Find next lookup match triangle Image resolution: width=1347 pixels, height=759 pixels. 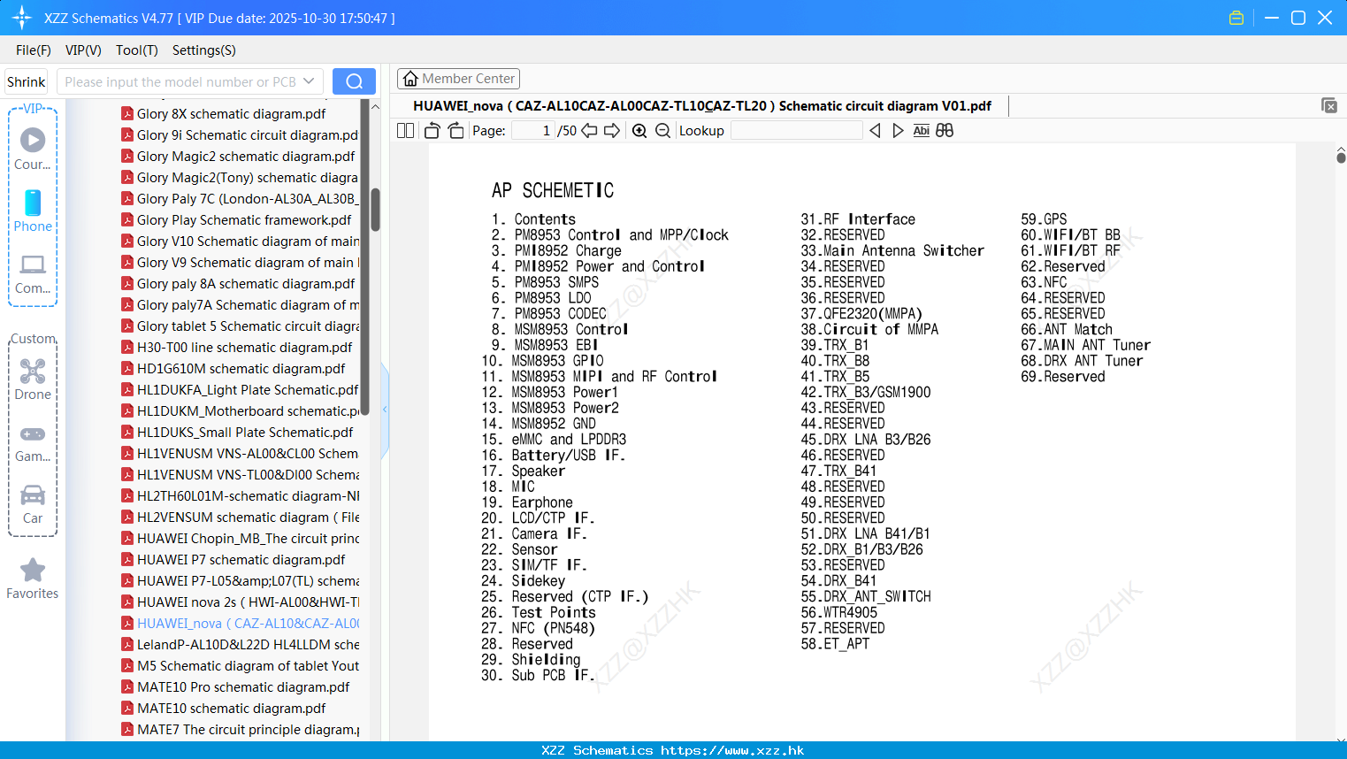[x=898, y=131]
